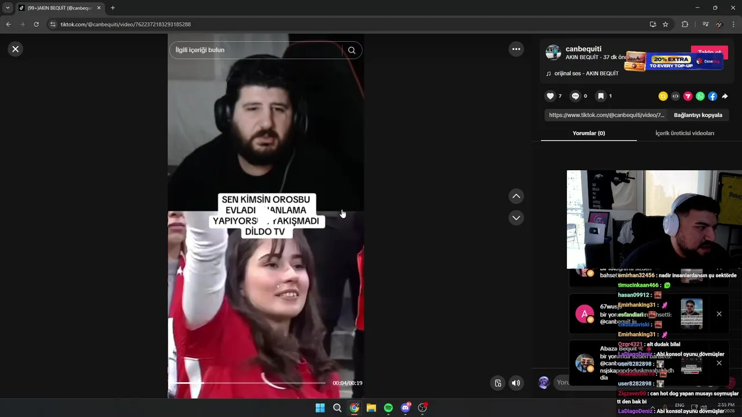Click Chrome back arrow
The height and width of the screenshot is (417, 742).
coord(8,24)
